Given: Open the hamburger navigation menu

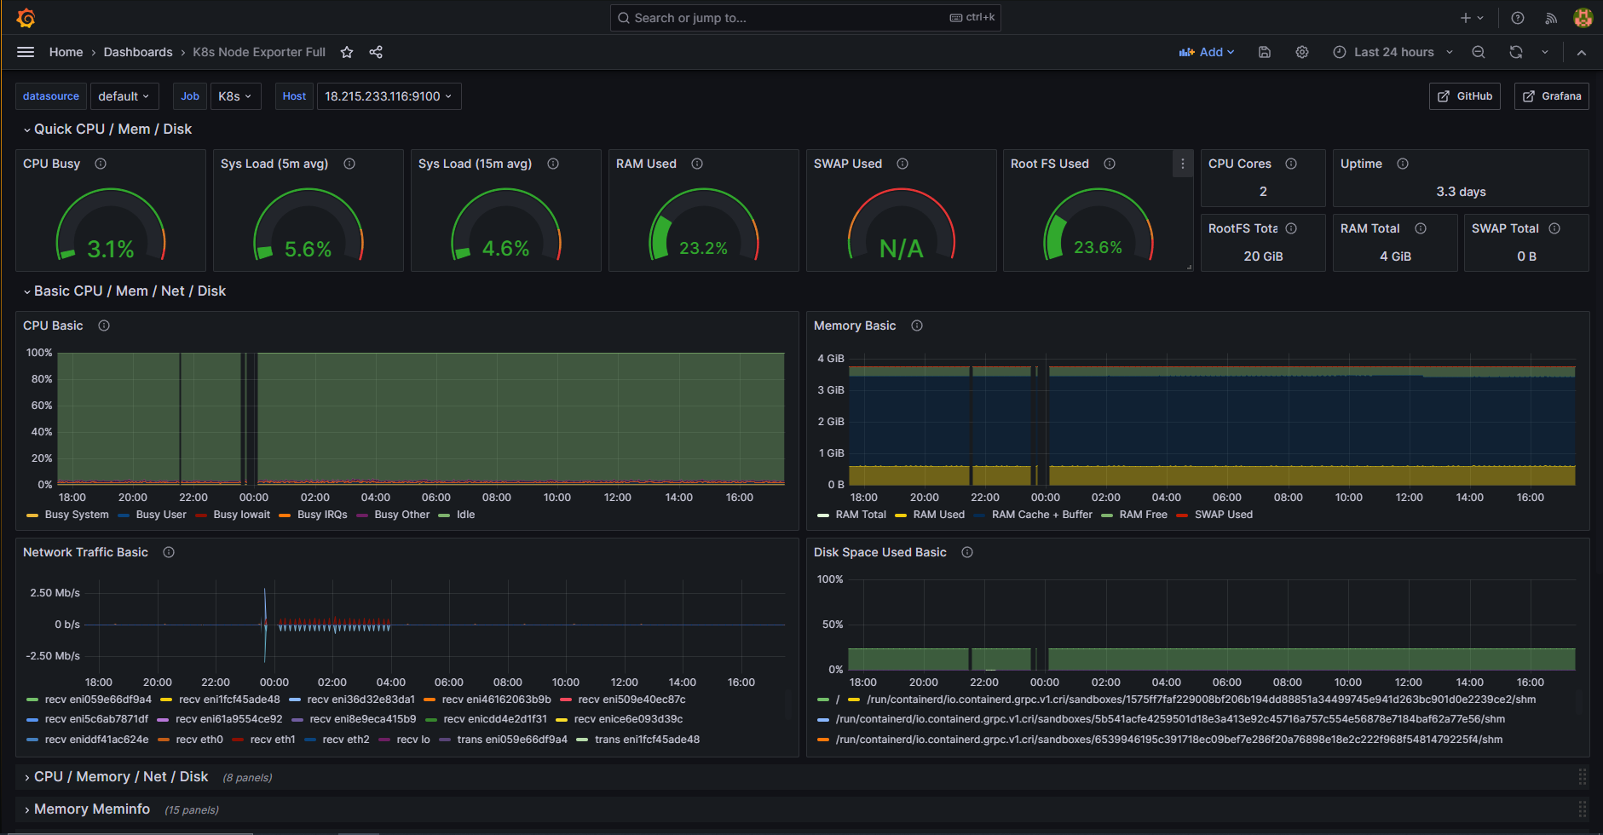Looking at the screenshot, I should [26, 52].
